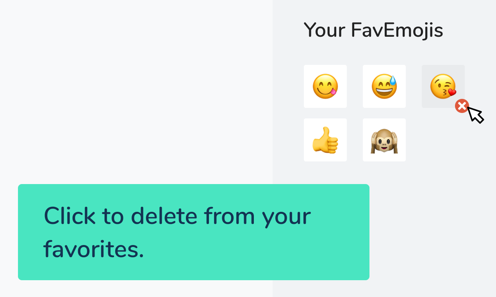Click the white tile behind the thumbs up
Viewport: 496px width, 297px height.
pos(325,140)
